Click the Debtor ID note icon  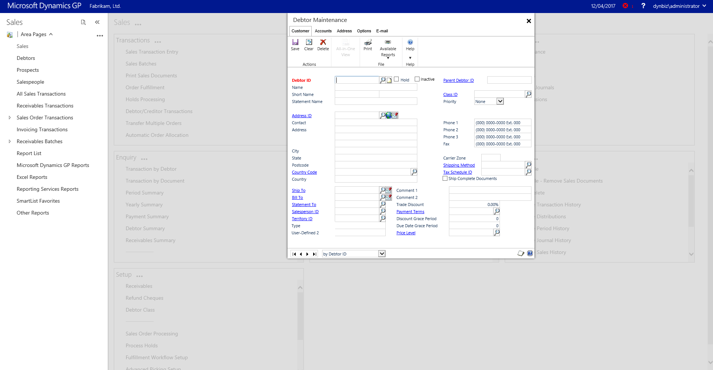point(389,80)
